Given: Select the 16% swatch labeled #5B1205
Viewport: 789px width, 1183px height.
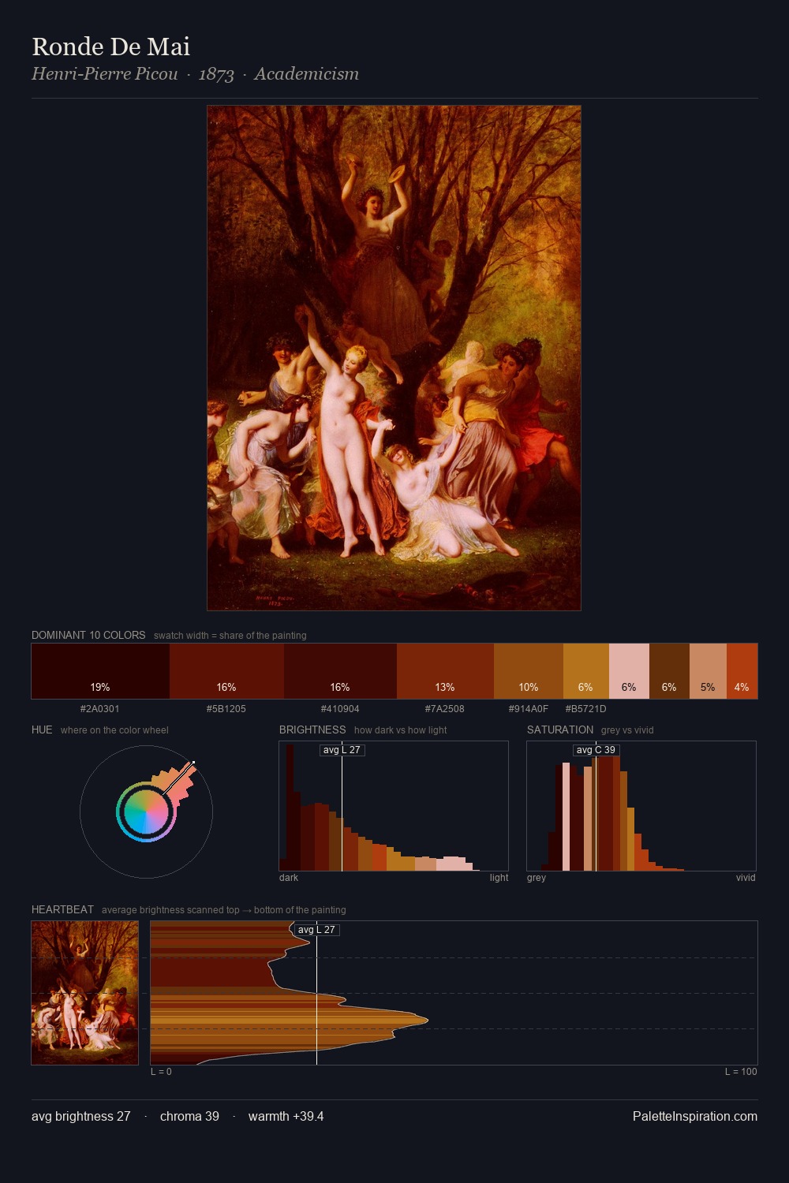Looking at the screenshot, I should coord(226,671).
